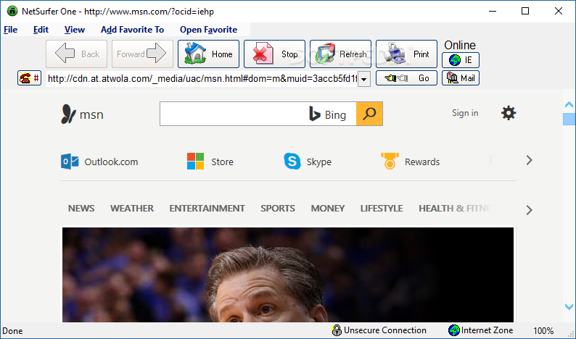Open the Open Favorite menu

click(x=208, y=30)
